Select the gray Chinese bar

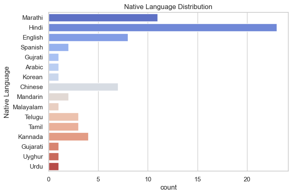83,87
